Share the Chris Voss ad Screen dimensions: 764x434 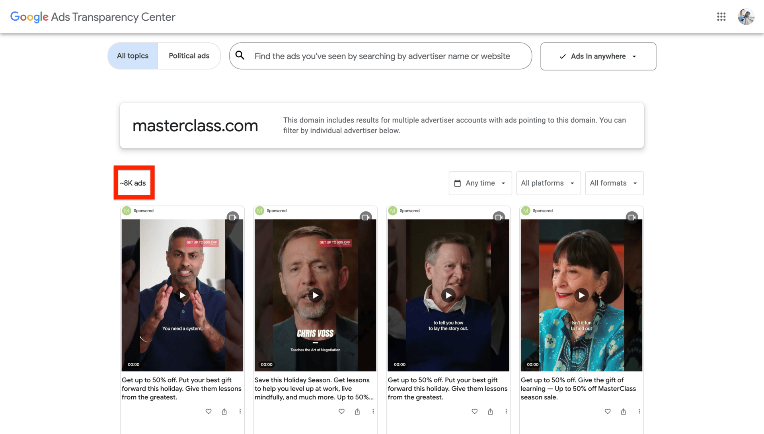[357, 411]
